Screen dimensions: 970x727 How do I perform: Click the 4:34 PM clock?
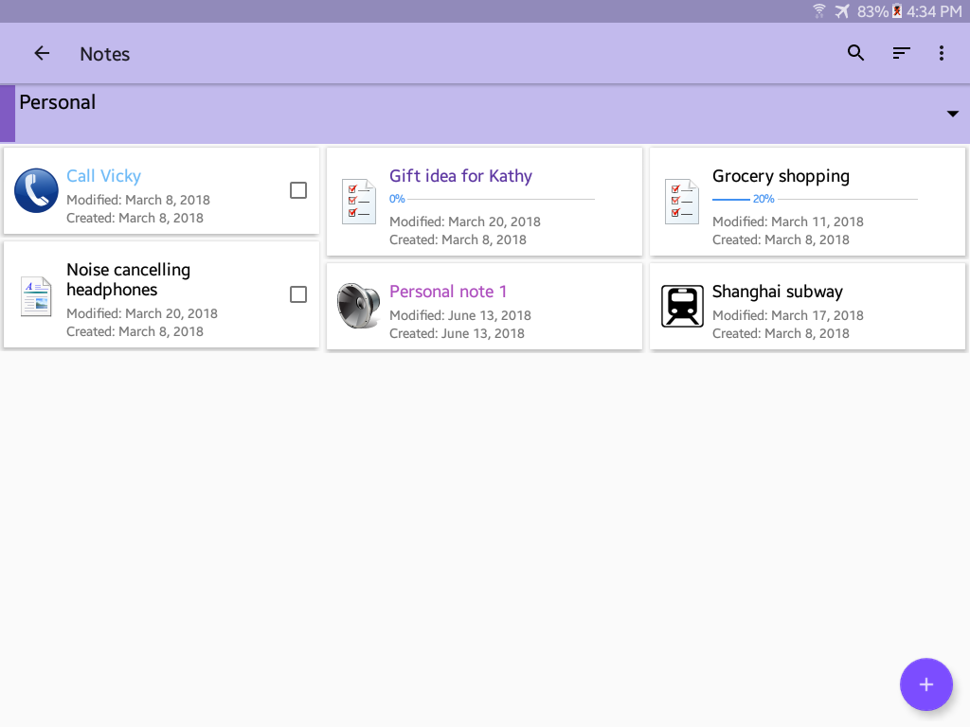click(934, 11)
